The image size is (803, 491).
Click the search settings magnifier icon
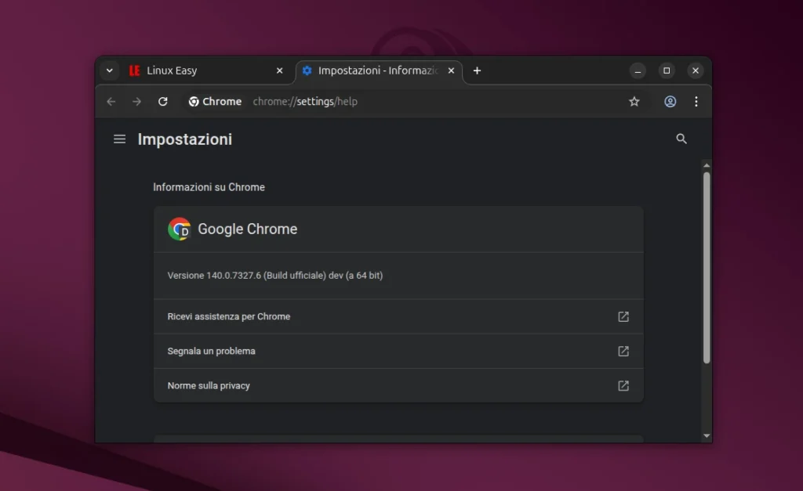click(681, 139)
